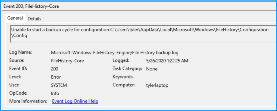Viewport: 277px width, 111px height.
Task: Click the Logged field label
Action: pyautogui.click(x=121, y=61)
